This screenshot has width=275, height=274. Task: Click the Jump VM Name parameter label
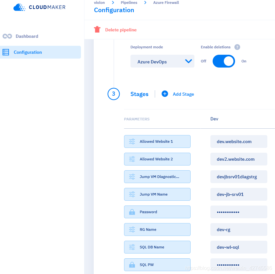click(x=153, y=194)
